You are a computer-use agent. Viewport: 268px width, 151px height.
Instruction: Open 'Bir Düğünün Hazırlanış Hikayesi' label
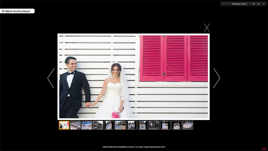[17, 11]
